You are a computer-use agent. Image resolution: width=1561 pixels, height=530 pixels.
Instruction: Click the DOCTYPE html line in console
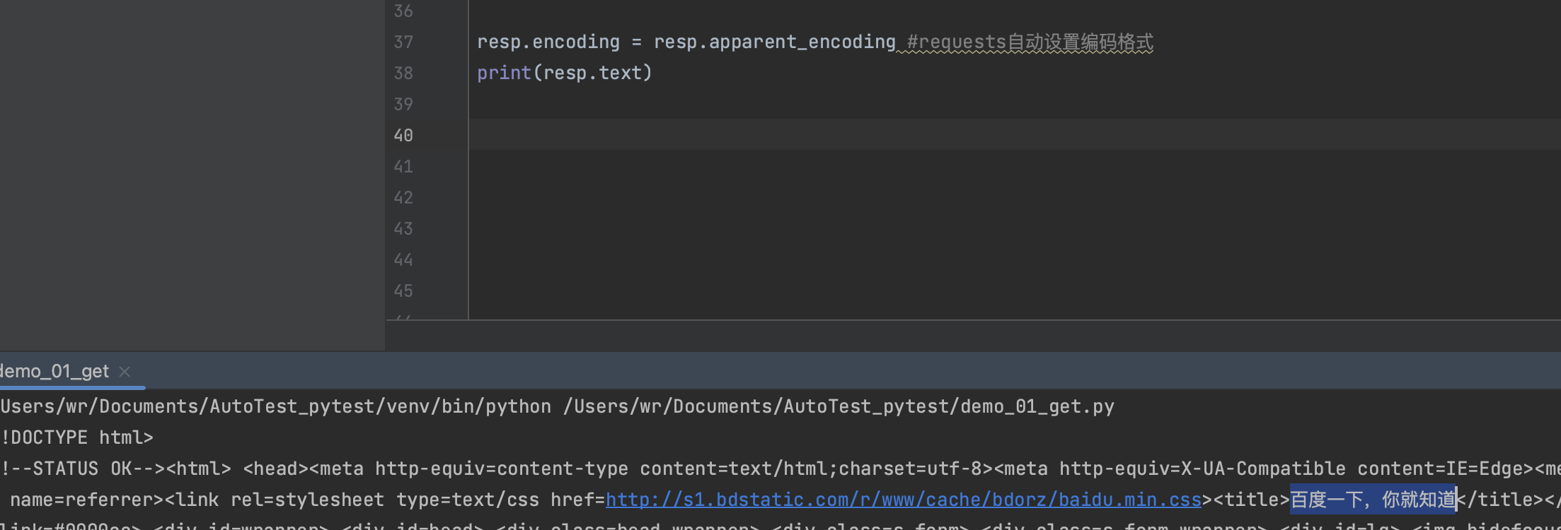click(x=78, y=438)
